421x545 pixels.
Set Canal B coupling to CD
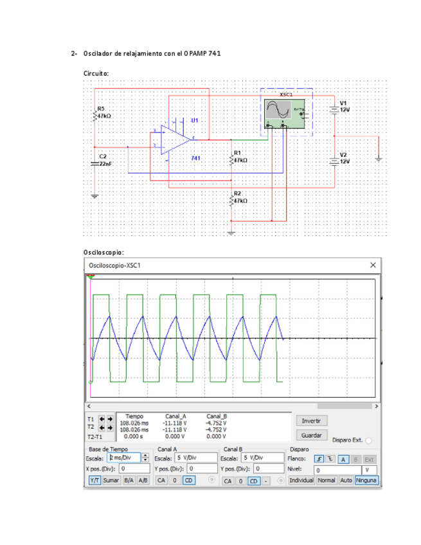[254, 480]
